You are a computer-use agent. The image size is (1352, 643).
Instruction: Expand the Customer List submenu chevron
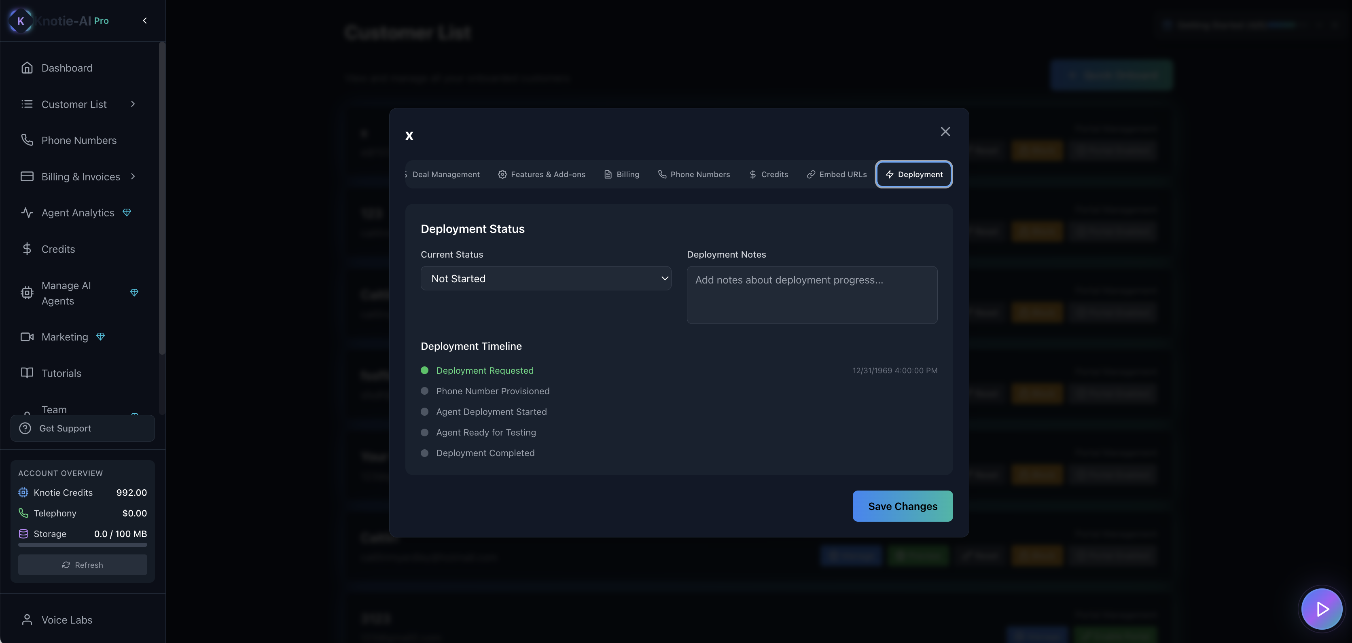pyautogui.click(x=133, y=104)
